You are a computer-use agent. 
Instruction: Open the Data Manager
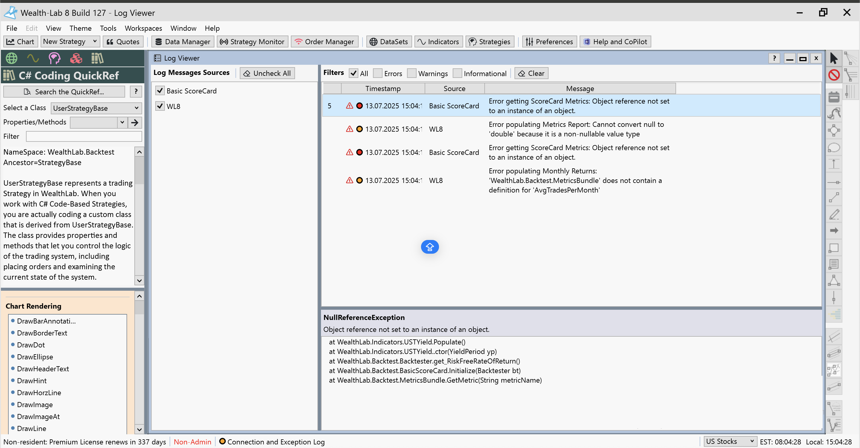pyautogui.click(x=183, y=41)
